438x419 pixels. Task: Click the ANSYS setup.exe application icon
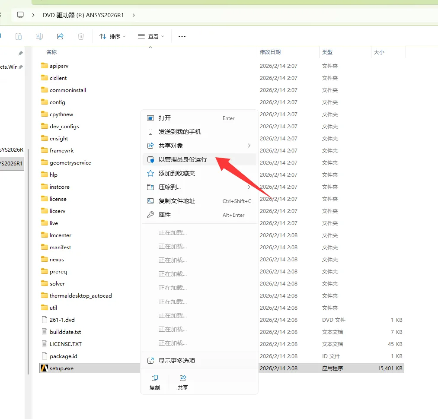tap(45, 368)
